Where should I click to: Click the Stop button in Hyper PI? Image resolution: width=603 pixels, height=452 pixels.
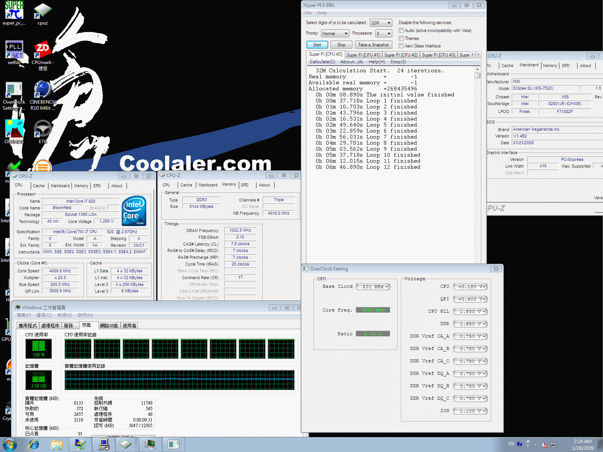341,45
